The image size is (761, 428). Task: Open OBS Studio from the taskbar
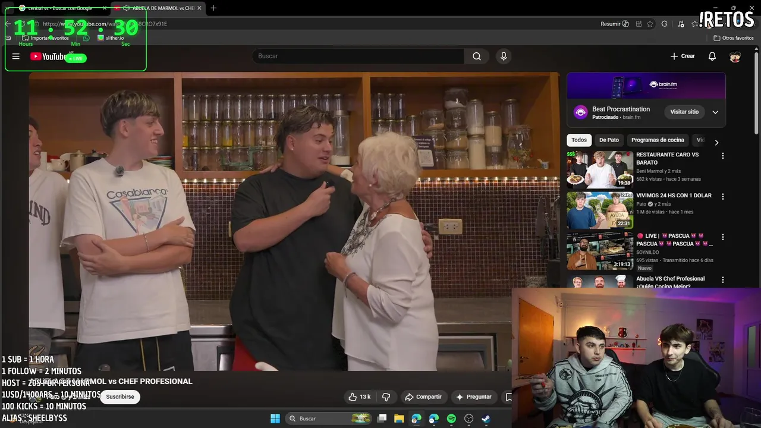468,418
